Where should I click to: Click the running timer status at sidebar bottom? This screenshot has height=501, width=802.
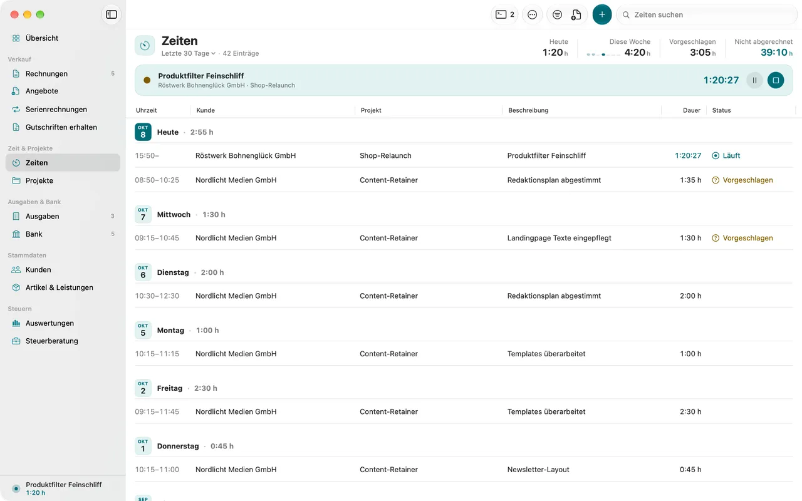[x=63, y=488]
